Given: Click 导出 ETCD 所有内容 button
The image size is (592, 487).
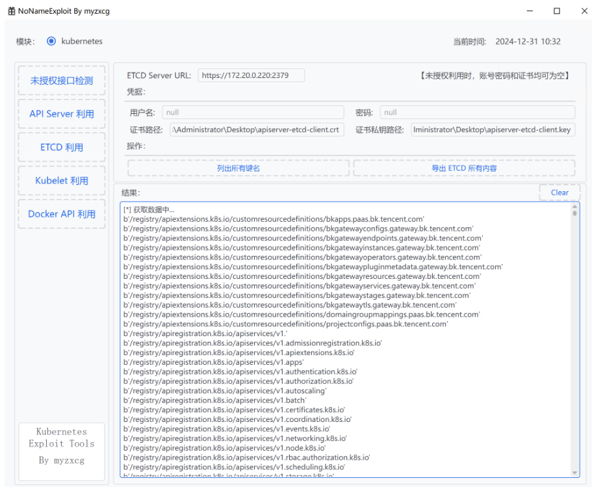Looking at the screenshot, I should click(464, 168).
